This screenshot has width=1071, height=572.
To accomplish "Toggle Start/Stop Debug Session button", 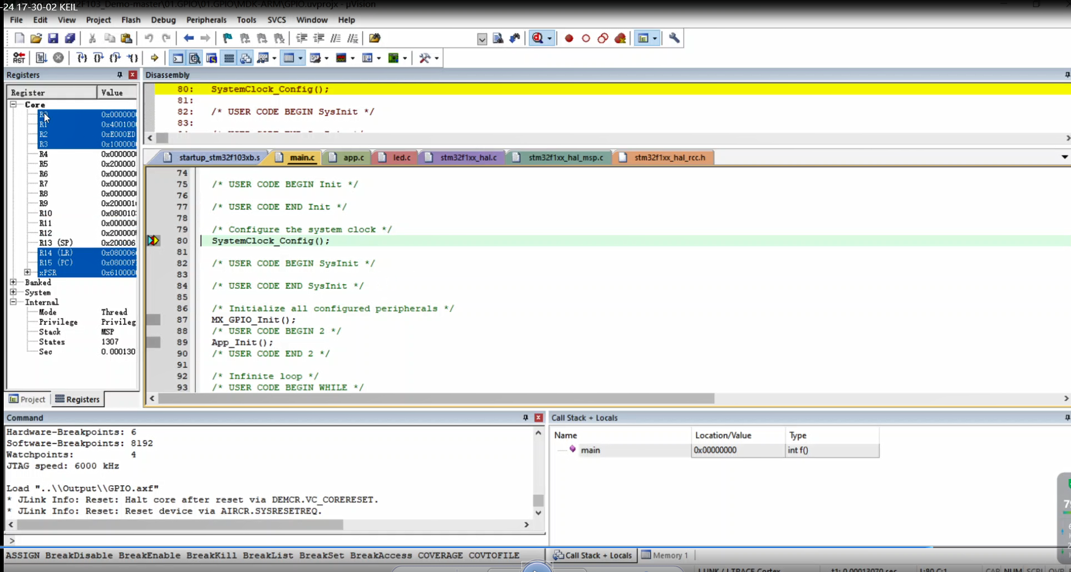I will pos(538,39).
